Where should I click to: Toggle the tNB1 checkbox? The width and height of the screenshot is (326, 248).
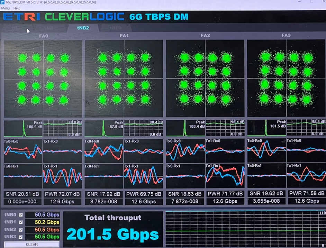[21, 222]
